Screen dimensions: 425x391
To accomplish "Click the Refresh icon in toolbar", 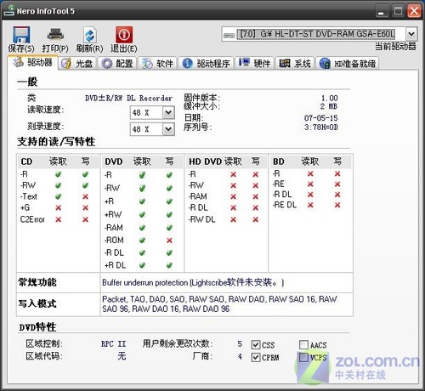I will tap(89, 35).
